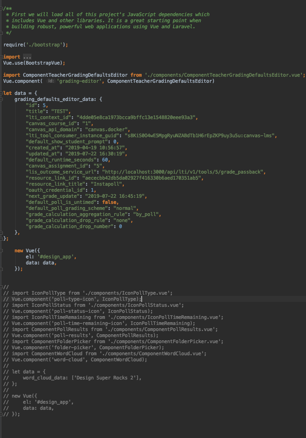Screen dimensions: 306x438
Task: Click the commented 'poll-type-icon' Vue.component line
Action: (72, 299)
